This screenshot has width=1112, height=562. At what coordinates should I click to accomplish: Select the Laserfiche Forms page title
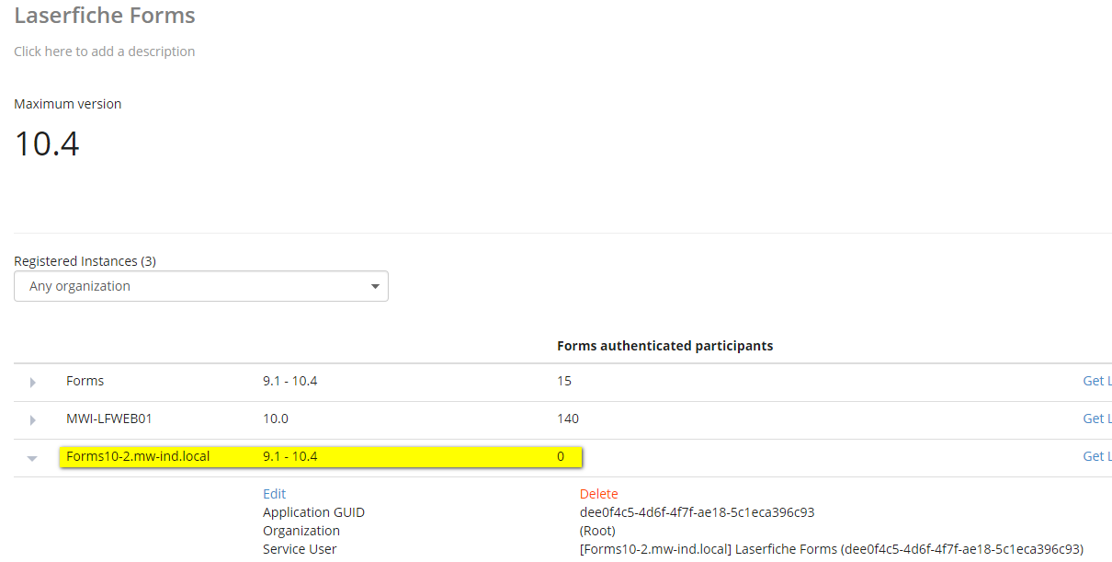coord(105,16)
